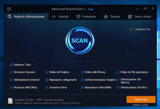The image size is (160, 109).
Task: Click the Protezione shield icon
Action: (x=78, y=17)
